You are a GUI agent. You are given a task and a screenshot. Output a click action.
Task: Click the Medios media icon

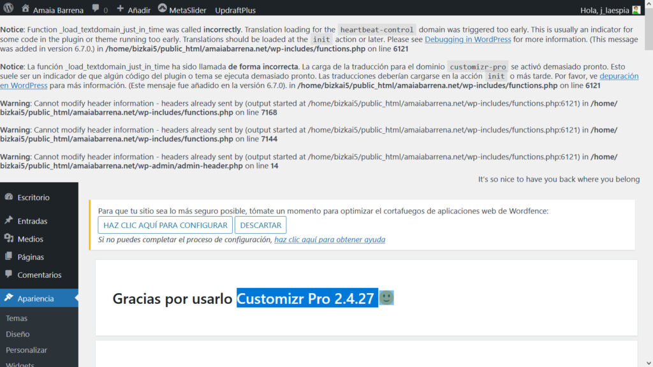click(9, 238)
